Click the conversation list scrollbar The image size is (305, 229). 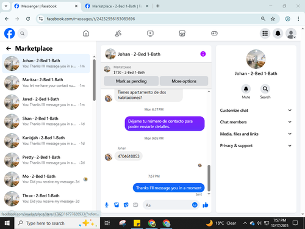(94, 80)
